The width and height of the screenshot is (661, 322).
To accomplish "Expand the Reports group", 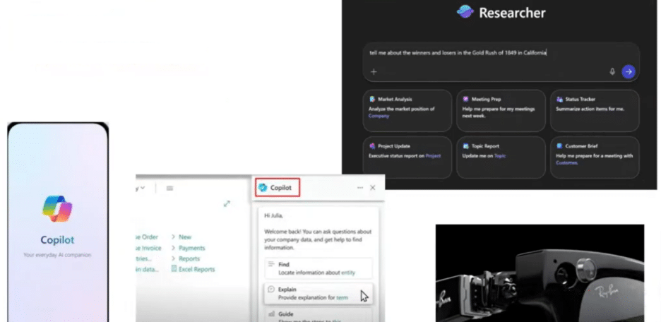I will [x=173, y=258].
